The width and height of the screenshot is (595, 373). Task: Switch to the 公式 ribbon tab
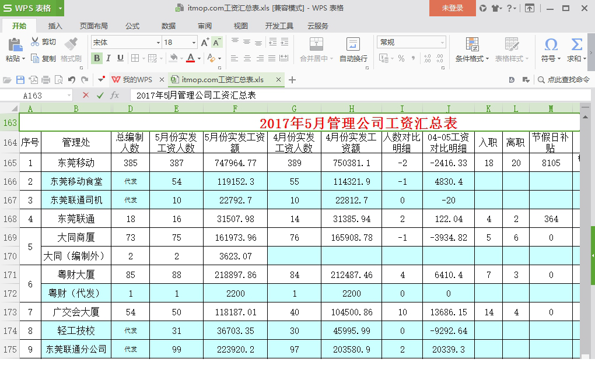[x=132, y=26]
